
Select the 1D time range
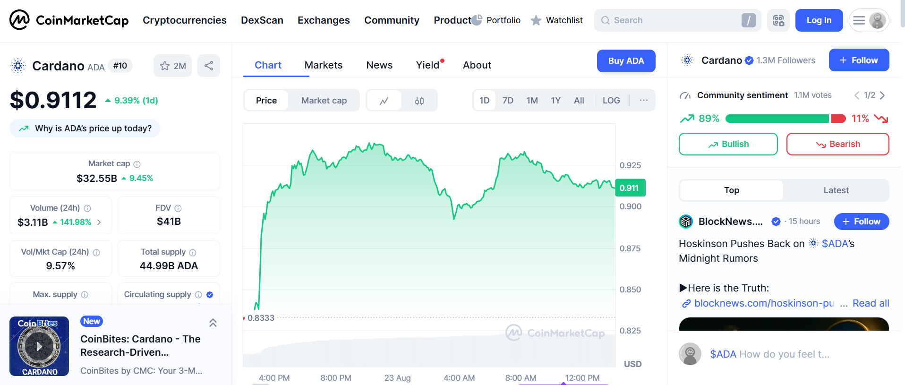485,100
